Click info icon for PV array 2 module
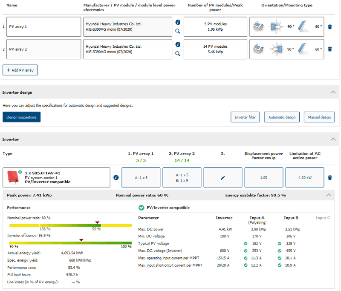Viewport: 341px width, 291px height. (x=178, y=44)
